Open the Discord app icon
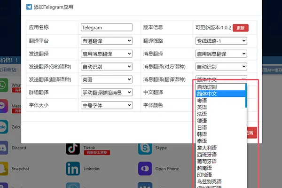This screenshot has width=282, height=188. [x=4, y=148]
